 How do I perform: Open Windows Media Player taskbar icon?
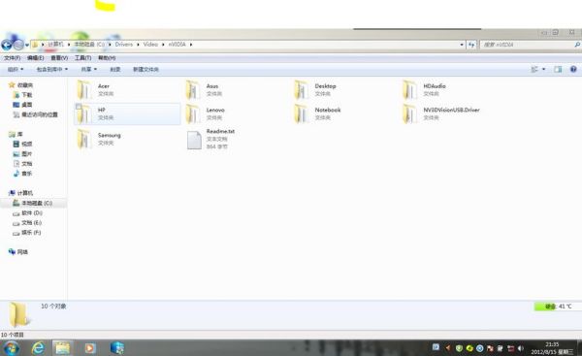click(90, 348)
